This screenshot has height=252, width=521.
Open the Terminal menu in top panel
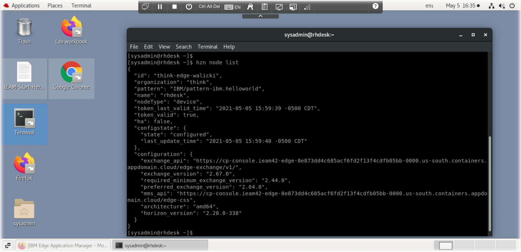(x=81, y=5)
